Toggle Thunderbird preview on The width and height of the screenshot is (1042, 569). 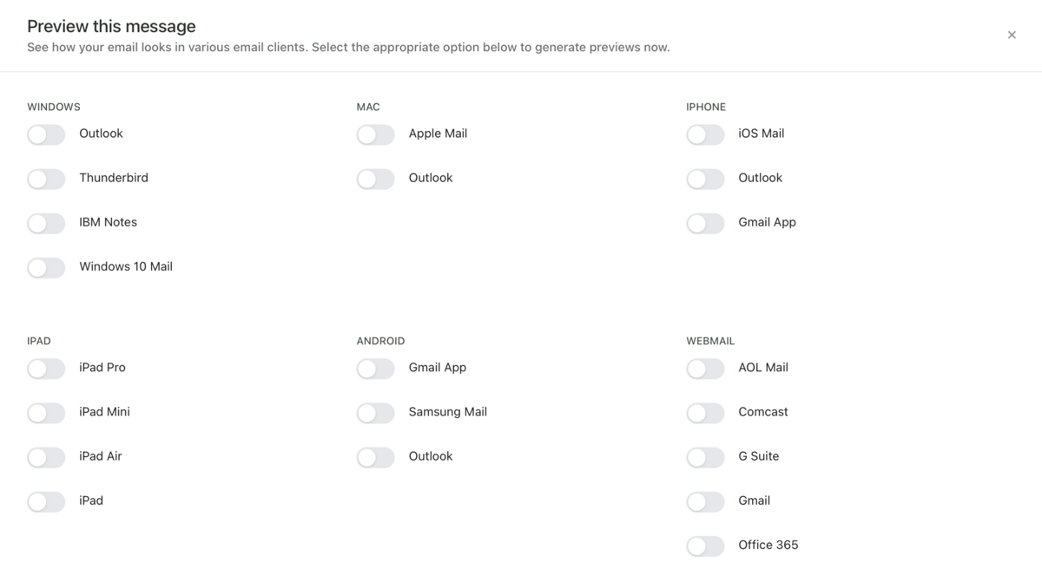pyautogui.click(x=46, y=179)
